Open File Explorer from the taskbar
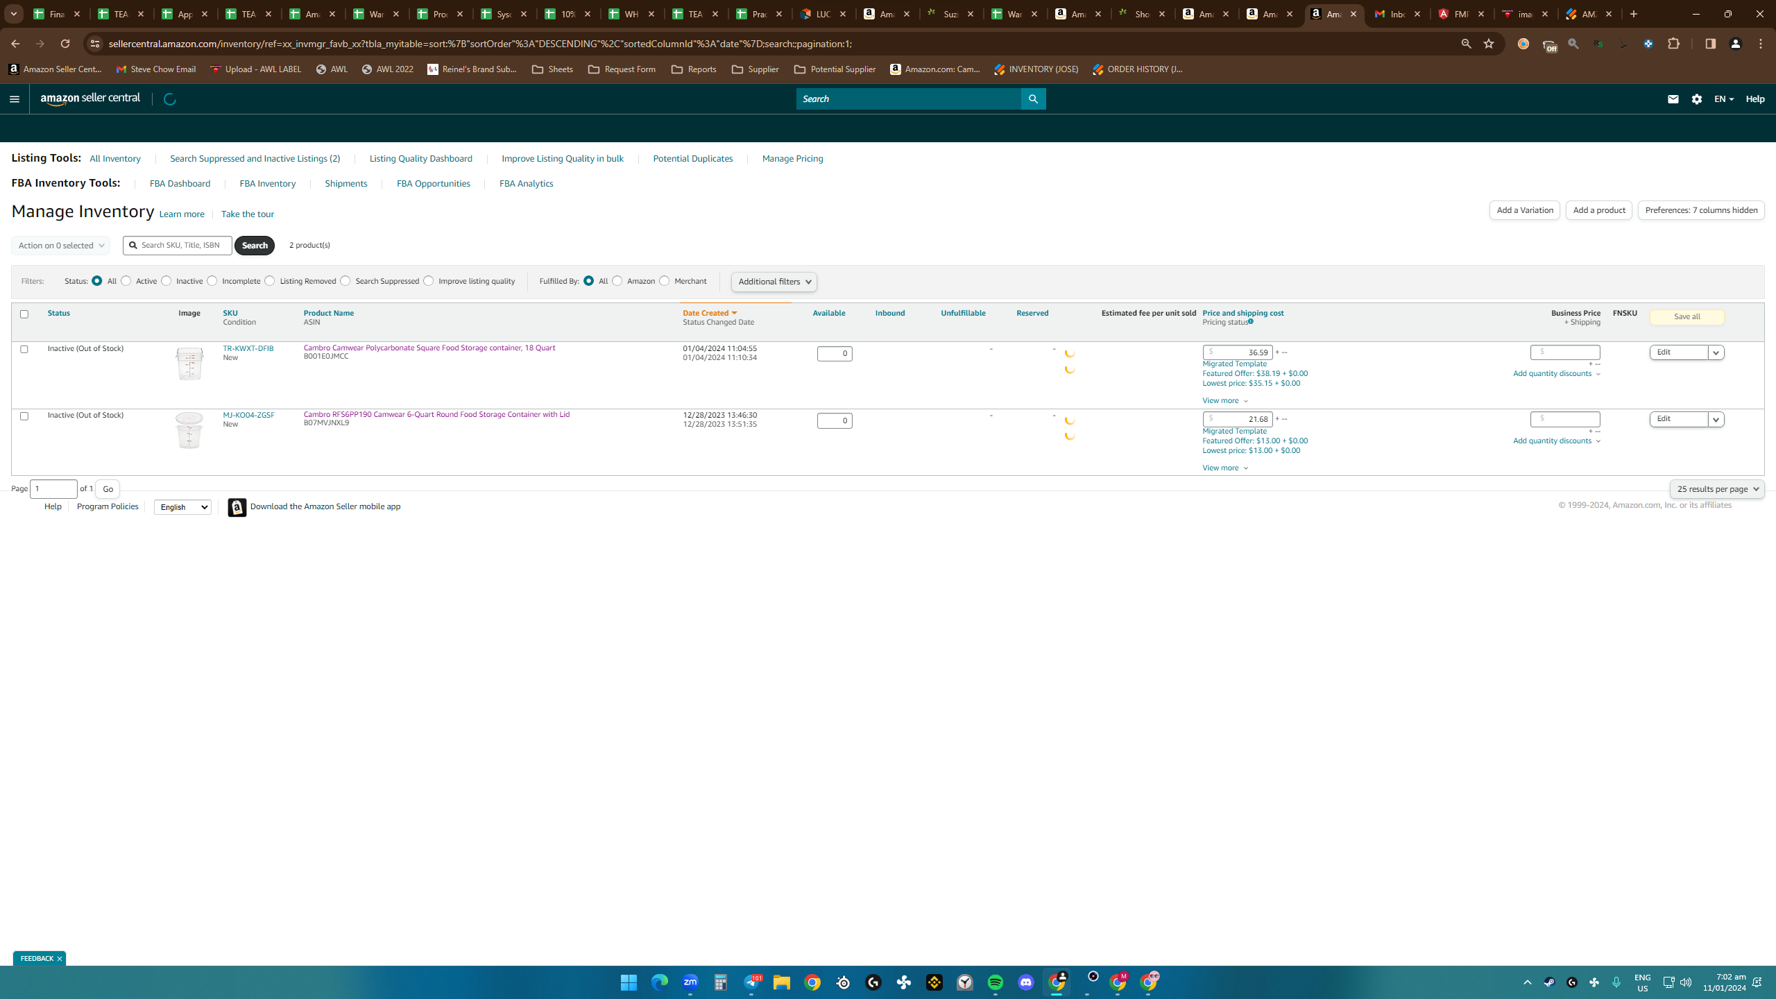 tap(782, 982)
